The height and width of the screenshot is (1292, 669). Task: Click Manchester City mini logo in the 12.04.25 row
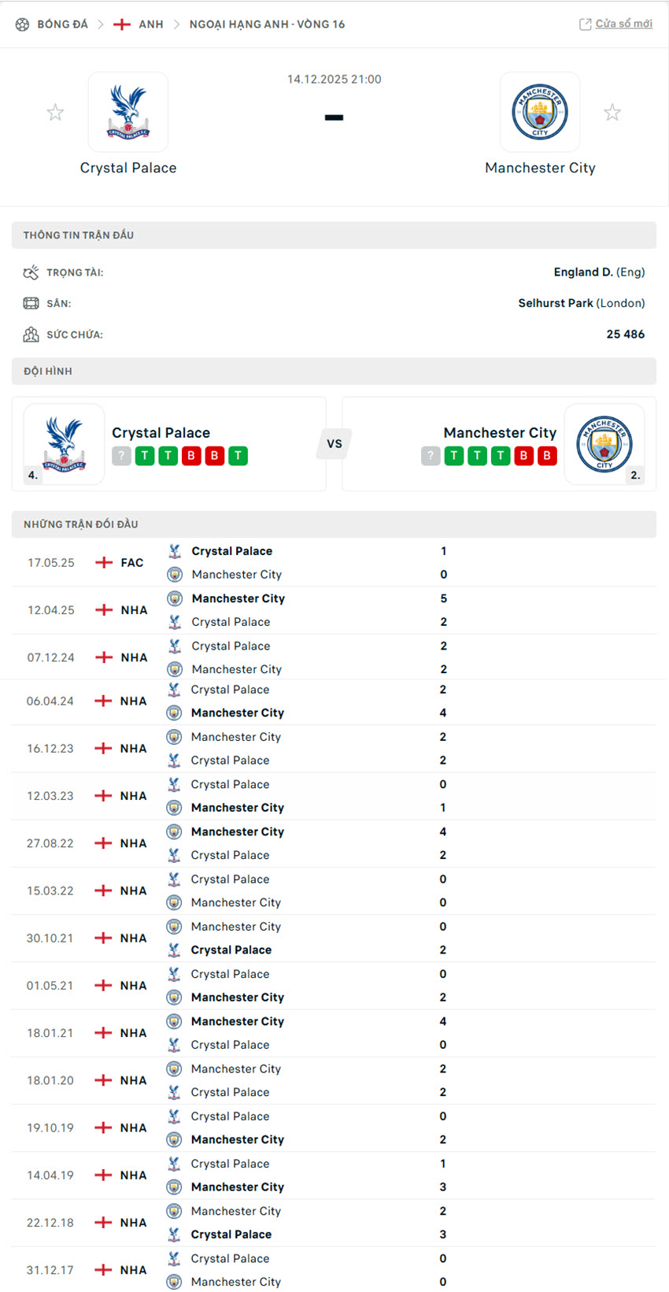click(174, 598)
